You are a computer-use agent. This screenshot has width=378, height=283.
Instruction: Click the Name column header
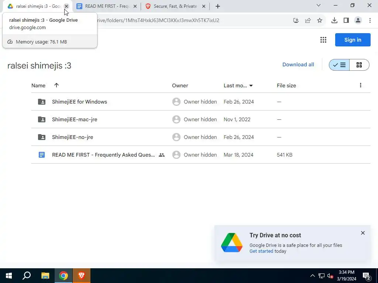(x=38, y=85)
